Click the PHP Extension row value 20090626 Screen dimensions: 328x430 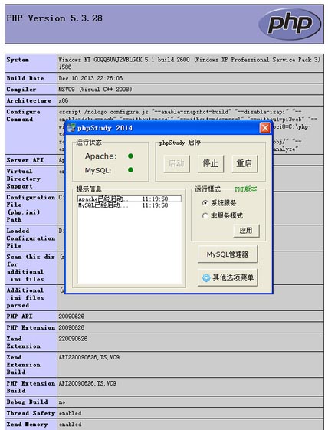pos(71,328)
